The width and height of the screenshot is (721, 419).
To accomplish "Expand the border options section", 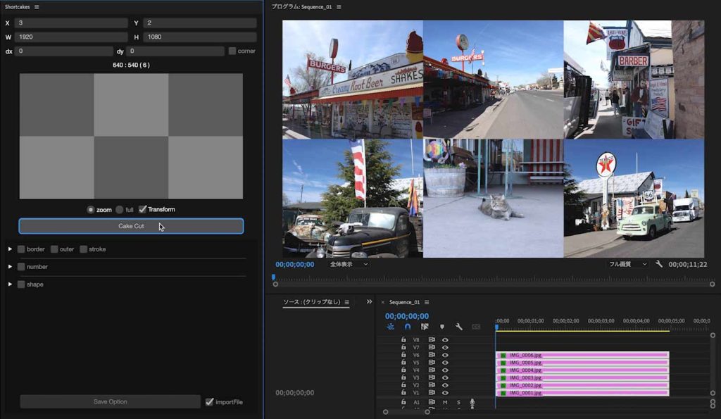I will click(x=11, y=249).
